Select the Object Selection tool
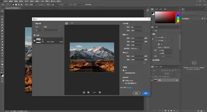The image size is (207, 112). 2,20
